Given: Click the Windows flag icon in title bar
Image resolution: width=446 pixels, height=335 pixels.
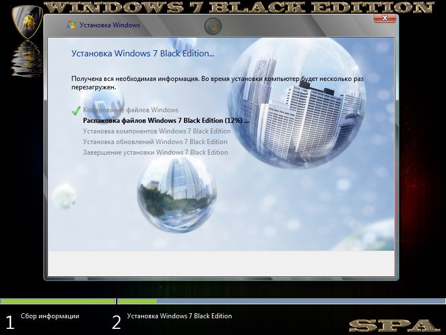Looking at the screenshot, I should [x=71, y=25].
